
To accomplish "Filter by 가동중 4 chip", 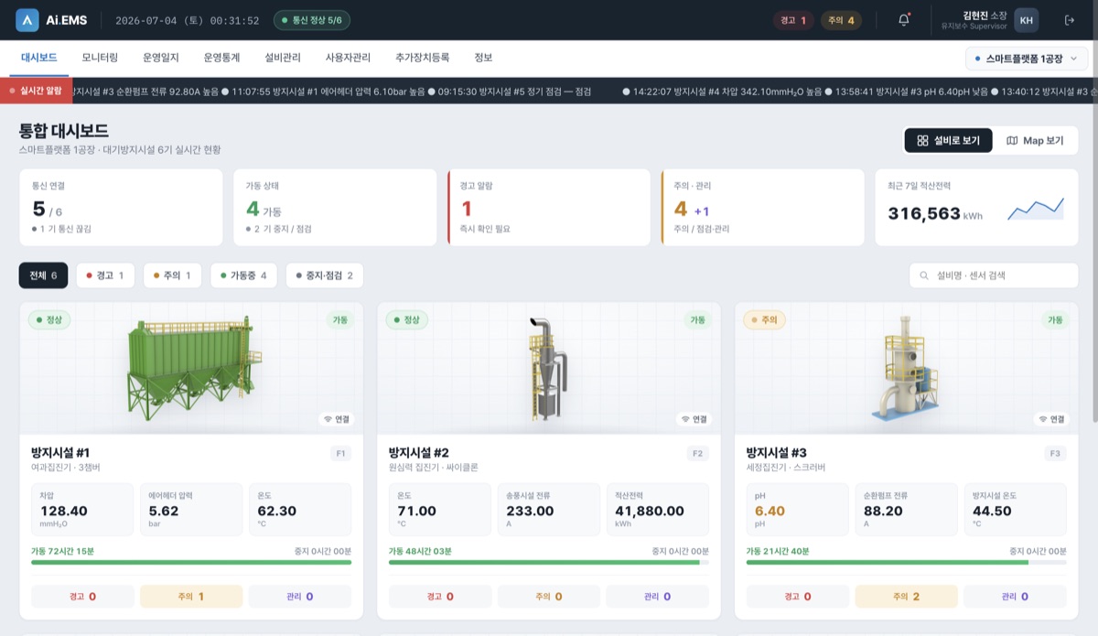I will tap(243, 275).
